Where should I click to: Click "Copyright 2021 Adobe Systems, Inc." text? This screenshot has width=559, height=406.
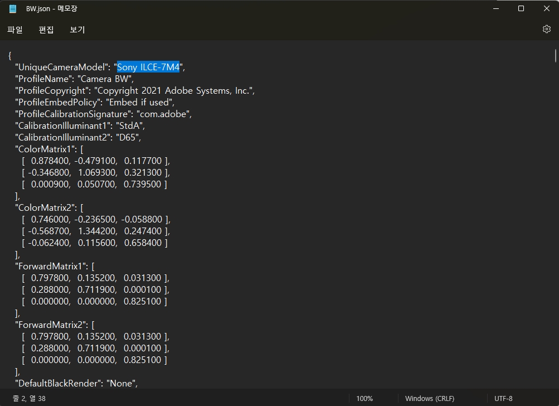click(x=173, y=90)
